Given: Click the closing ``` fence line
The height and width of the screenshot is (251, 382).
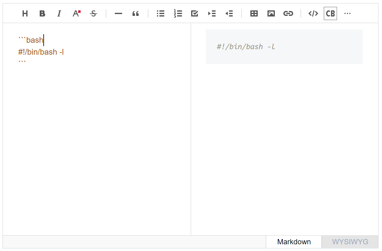Looking at the screenshot, I should [22, 62].
